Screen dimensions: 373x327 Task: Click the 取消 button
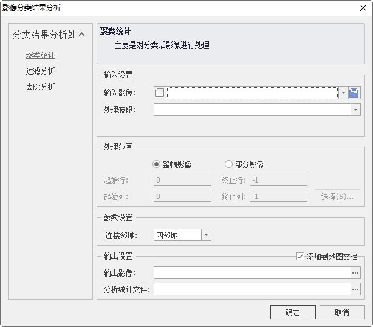point(342,312)
